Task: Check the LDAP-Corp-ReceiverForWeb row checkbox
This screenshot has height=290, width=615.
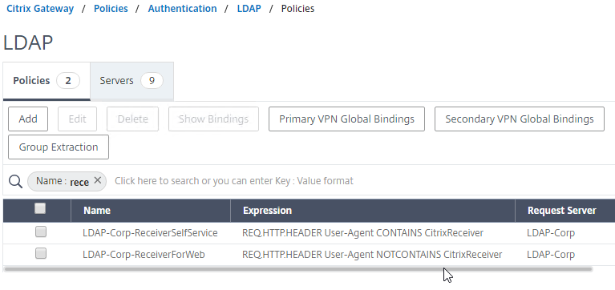Action: pos(40,254)
